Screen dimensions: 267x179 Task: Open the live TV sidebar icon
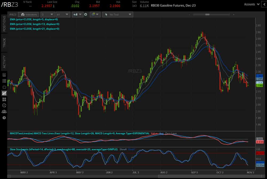[4, 87]
